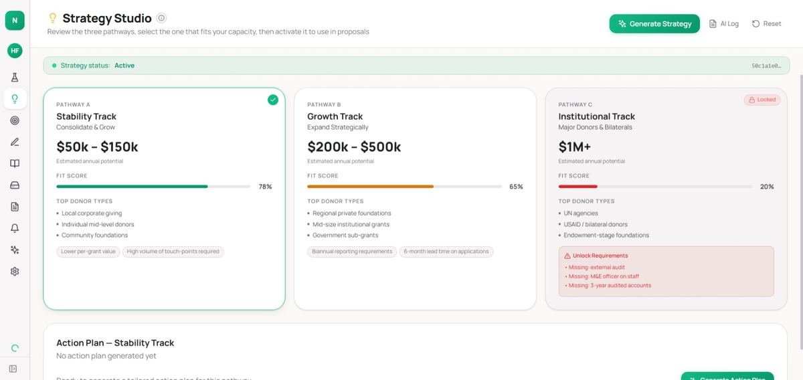This screenshot has width=803, height=380.
Task: Select the Stability Track pathway card
Action: [164, 199]
